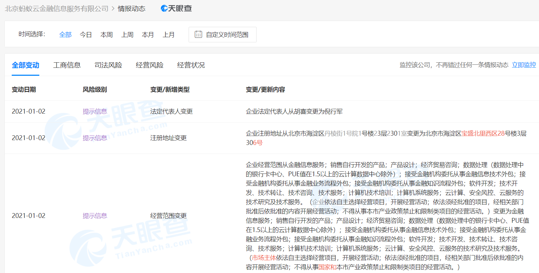Click 变更/更新内容 column header

(x=266, y=90)
